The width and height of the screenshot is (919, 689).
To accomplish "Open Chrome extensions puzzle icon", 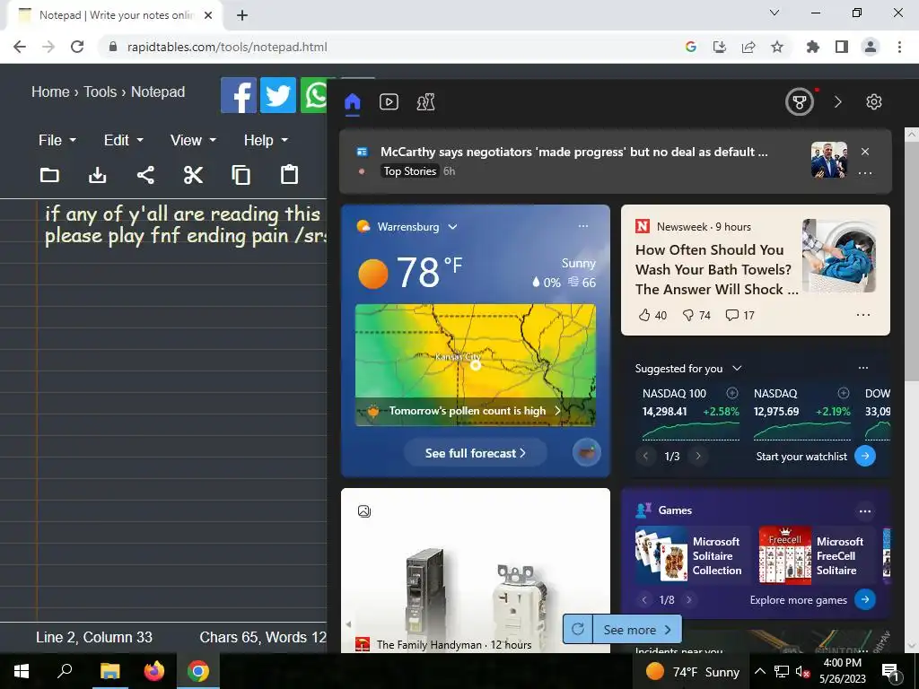I will [812, 47].
